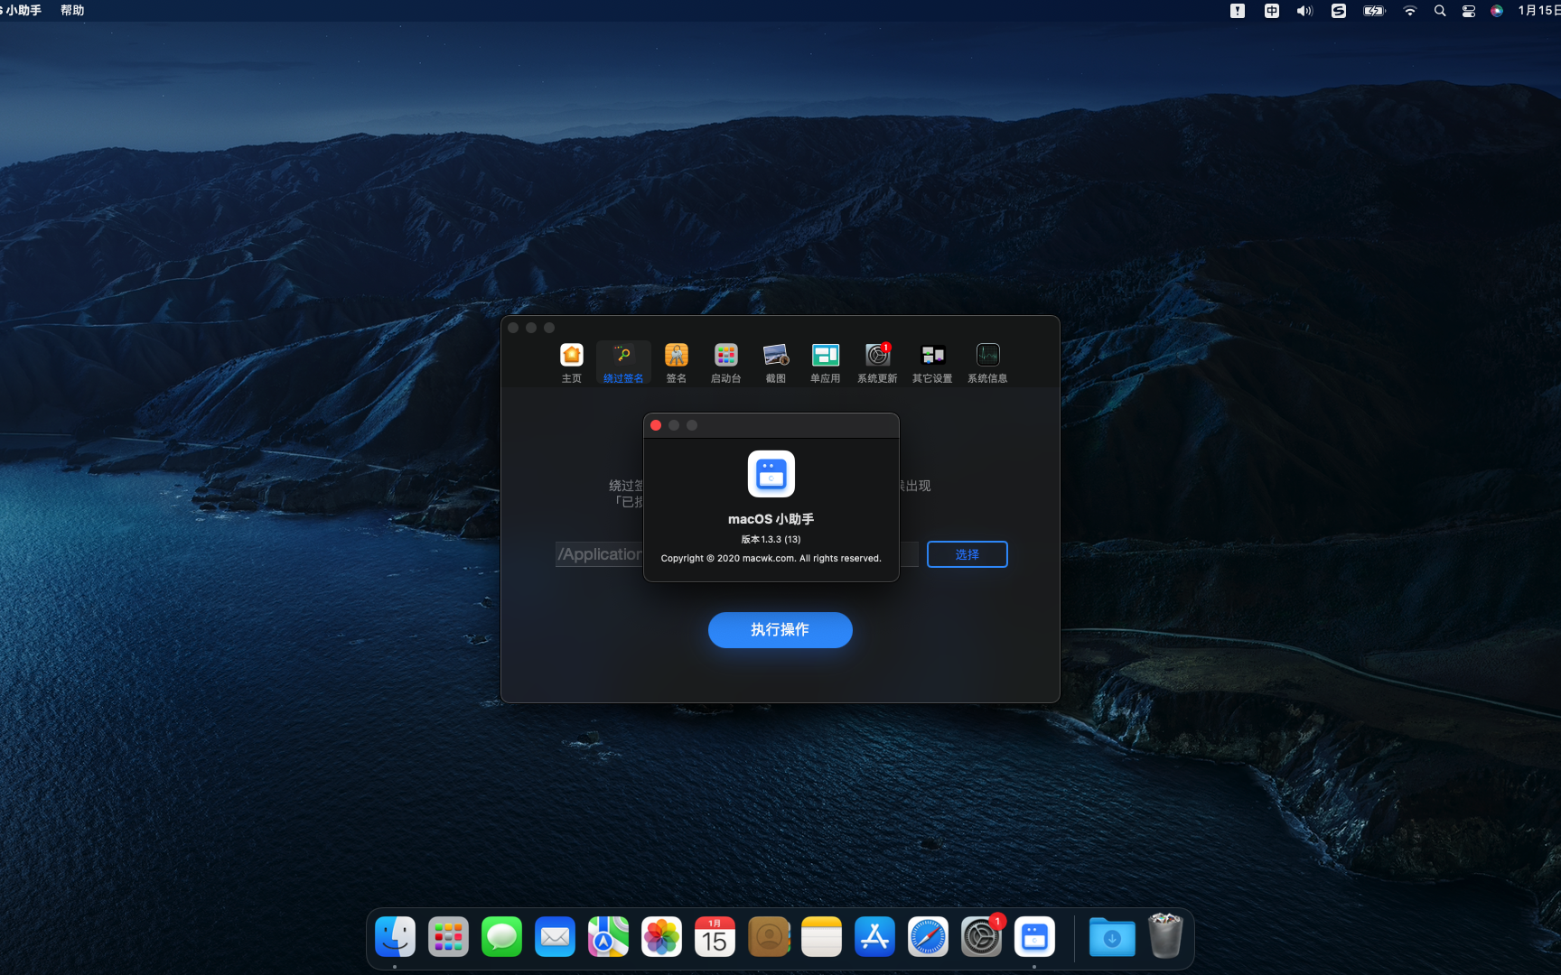Click macOS 小助手 icon in the Dock
The height and width of the screenshot is (975, 1561).
click(x=1034, y=938)
